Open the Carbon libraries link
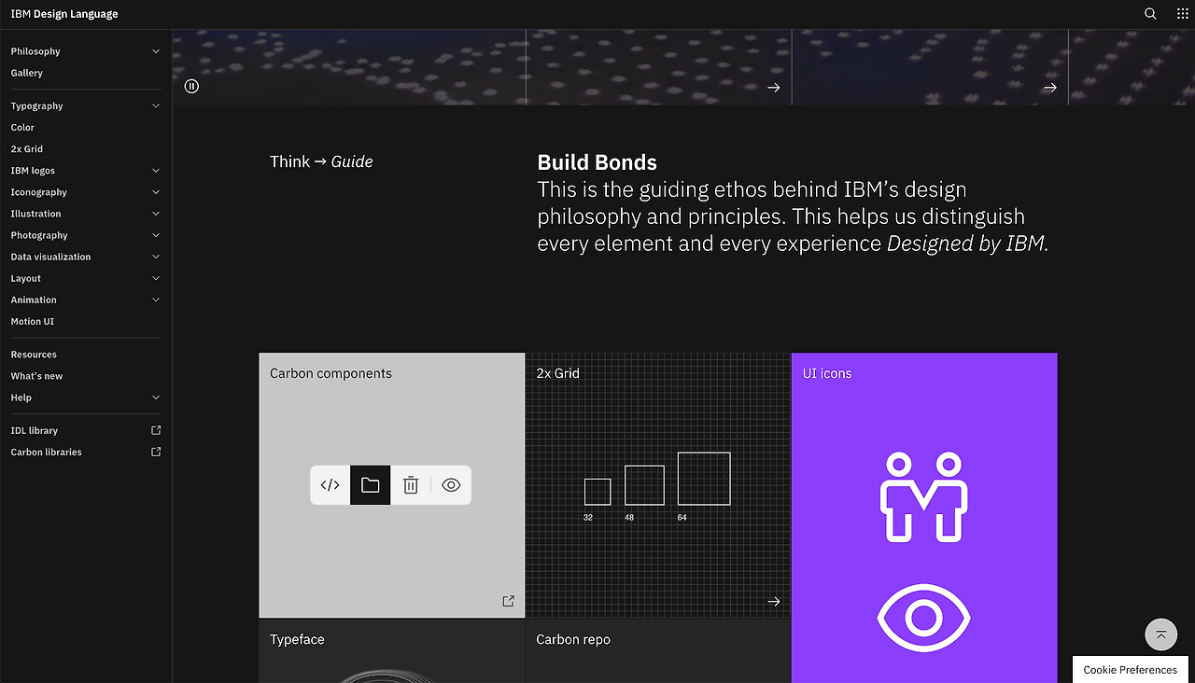This screenshot has width=1195, height=683. (x=47, y=453)
